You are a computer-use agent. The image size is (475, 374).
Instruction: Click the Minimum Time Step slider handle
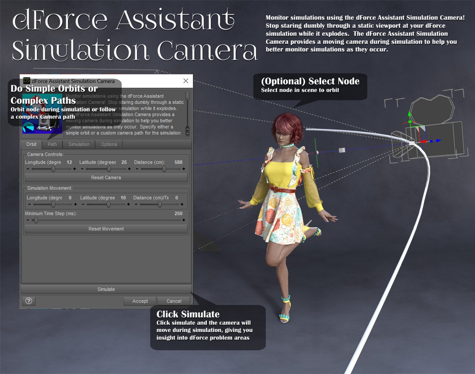36,220
